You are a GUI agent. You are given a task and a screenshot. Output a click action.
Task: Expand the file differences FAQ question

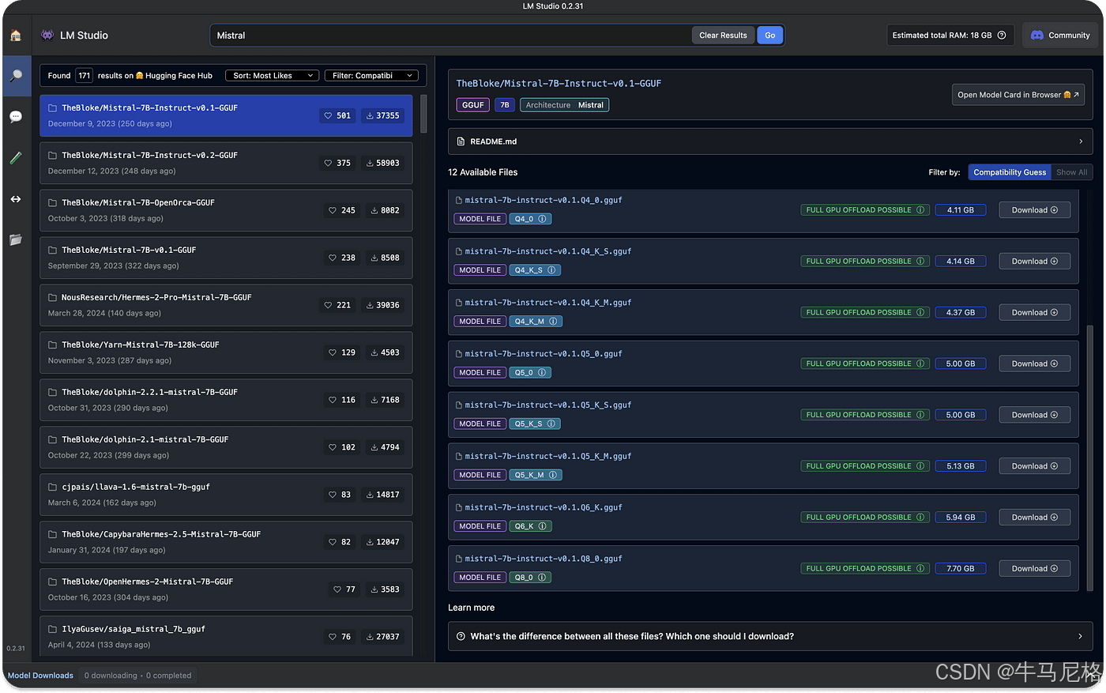click(770, 636)
